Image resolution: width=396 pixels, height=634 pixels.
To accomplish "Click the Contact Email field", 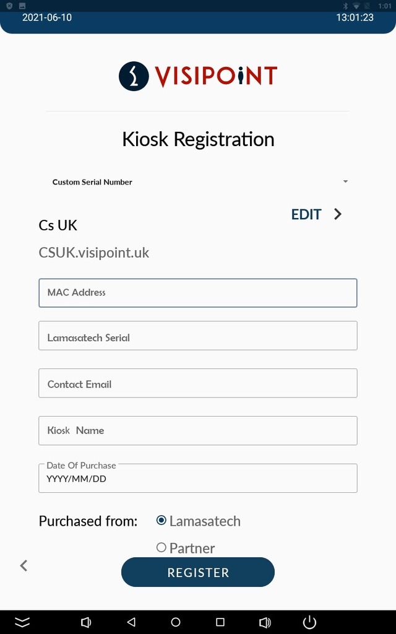I will [x=198, y=383].
